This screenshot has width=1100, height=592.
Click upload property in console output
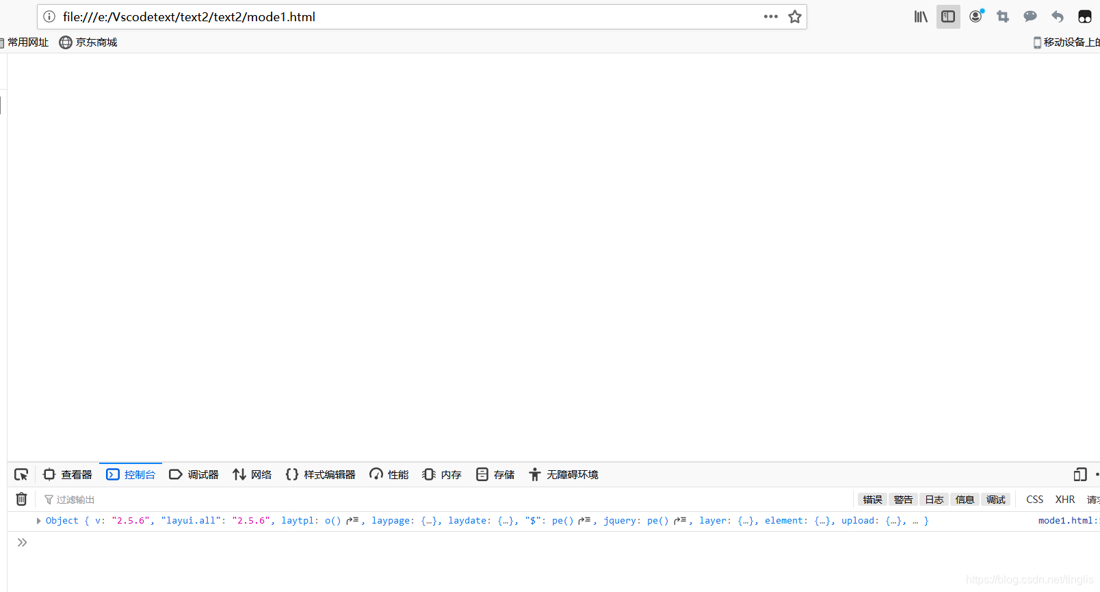click(x=858, y=521)
